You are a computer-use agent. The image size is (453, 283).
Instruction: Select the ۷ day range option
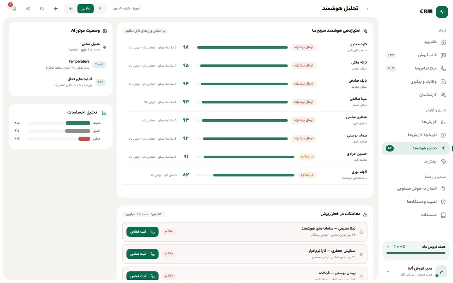coord(100,8)
